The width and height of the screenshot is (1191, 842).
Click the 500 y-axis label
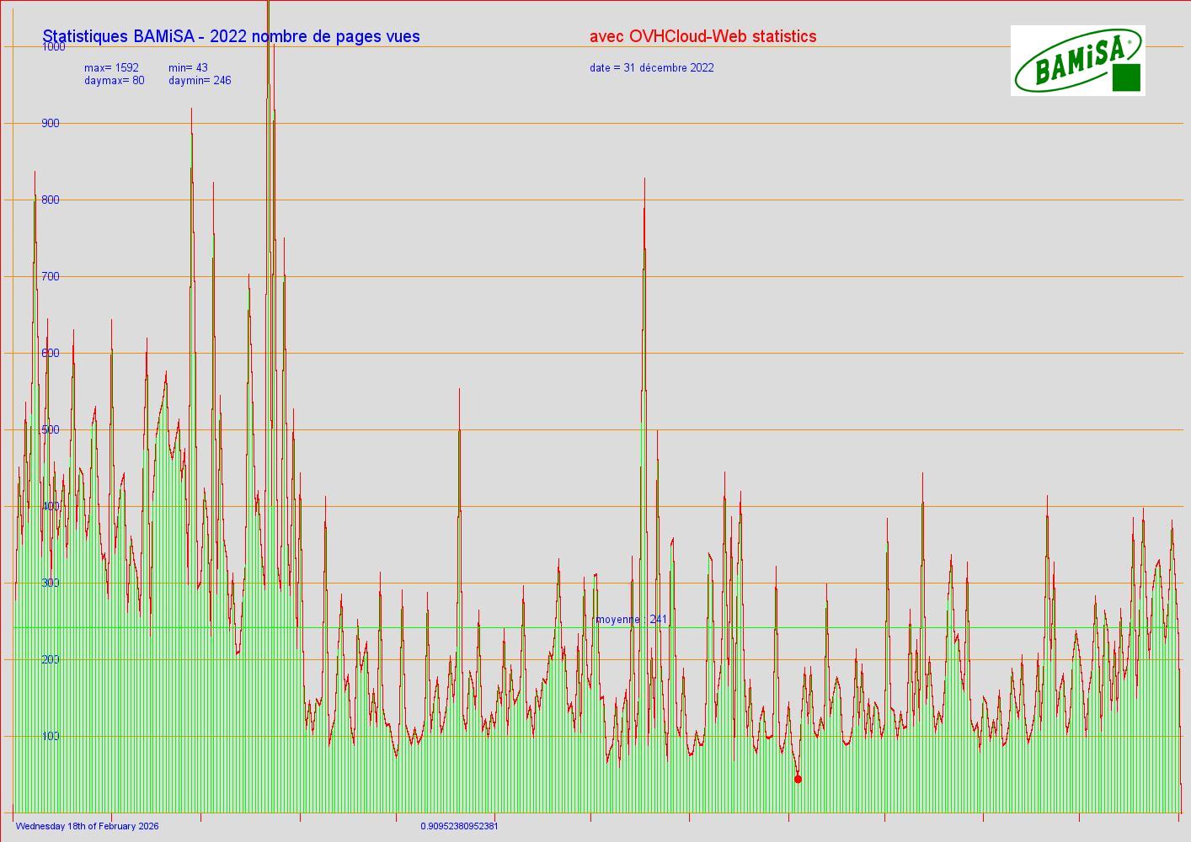pyautogui.click(x=51, y=430)
